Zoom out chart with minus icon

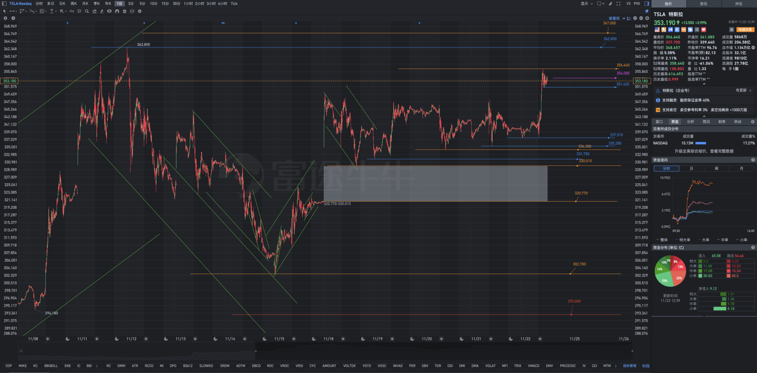pyautogui.click(x=641, y=18)
